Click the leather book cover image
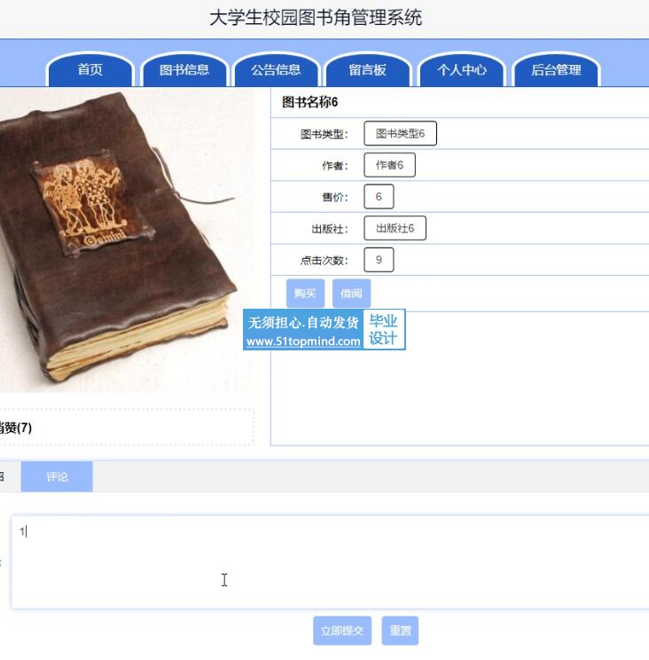 (126, 240)
